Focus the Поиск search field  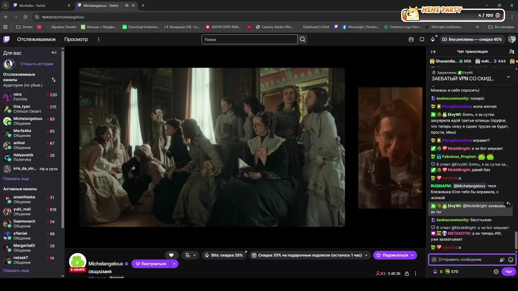click(249, 39)
